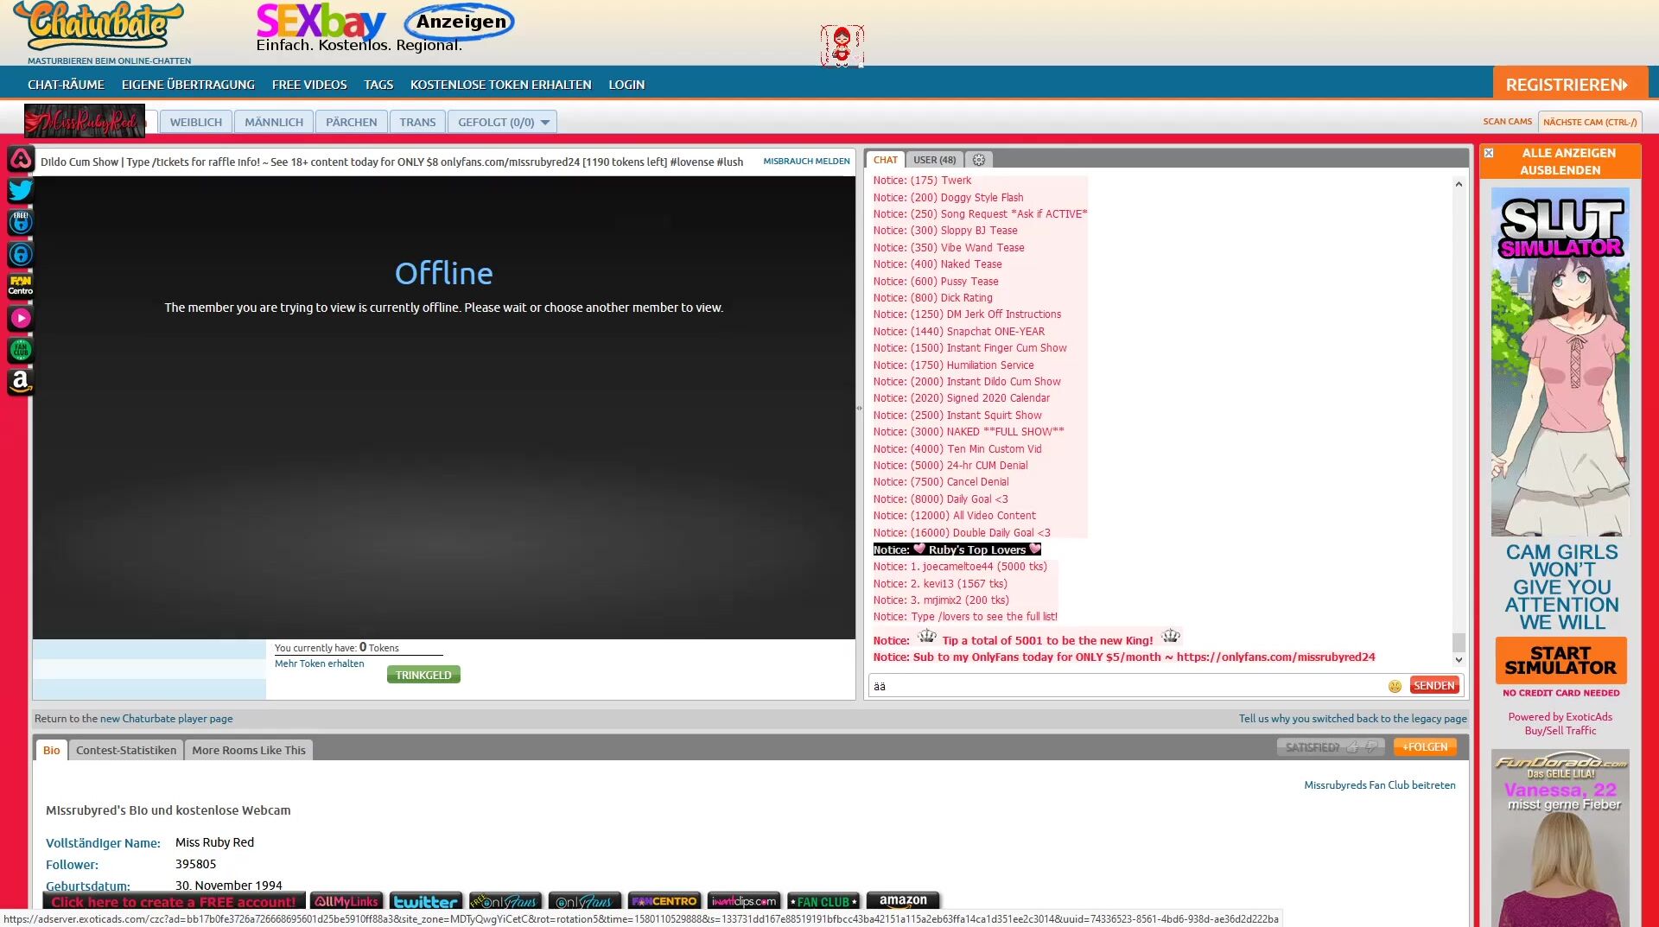1659x927 pixels.
Task: Open the Twitter bird sidebar icon
Action: (x=21, y=190)
